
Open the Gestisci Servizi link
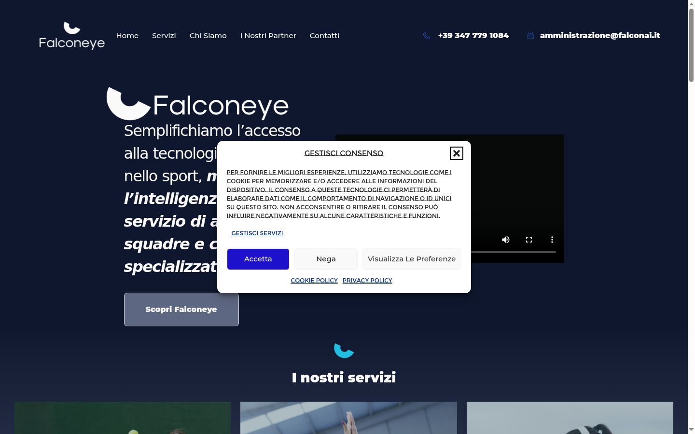point(257,233)
